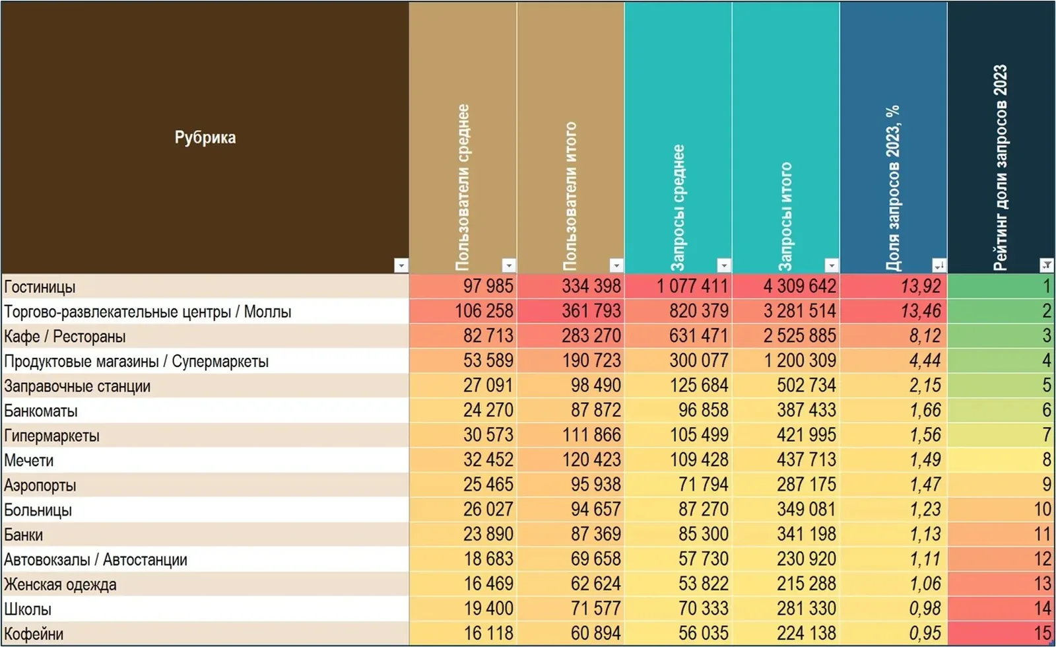Select the Заправочные станции cell
The image size is (1056, 647).
205,386
